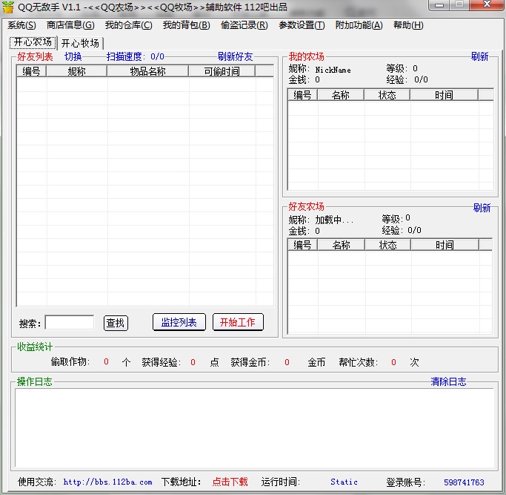Viewport: 506px width, 495px height.
Task: Select the 开心农场 tab
Action: point(32,42)
